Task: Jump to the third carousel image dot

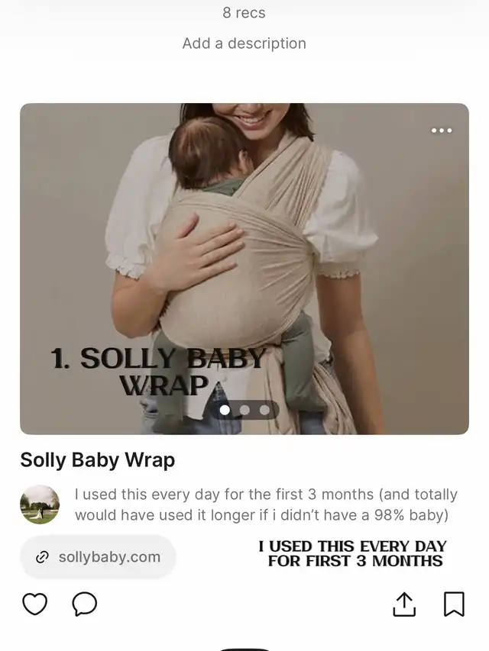Action: point(264,410)
